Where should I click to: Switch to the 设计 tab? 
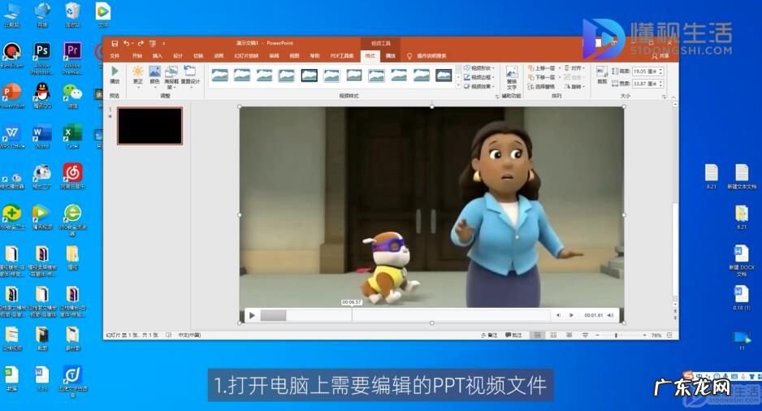(178, 56)
